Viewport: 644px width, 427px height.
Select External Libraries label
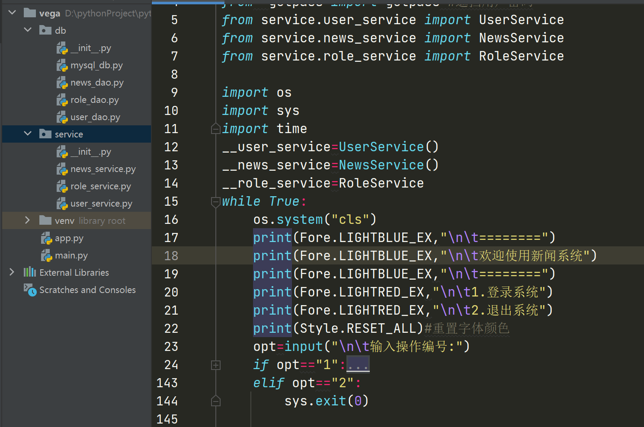click(x=74, y=272)
